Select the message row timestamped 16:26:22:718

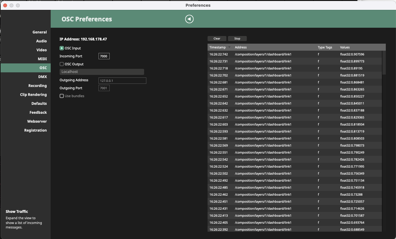(x=295, y=68)
